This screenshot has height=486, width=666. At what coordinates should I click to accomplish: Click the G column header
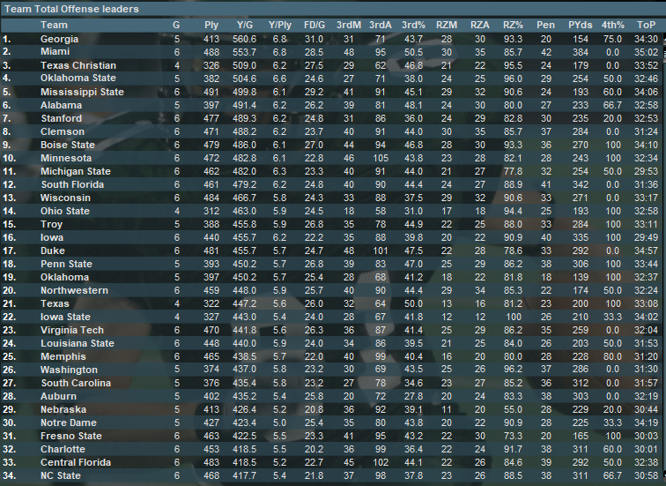176,25
